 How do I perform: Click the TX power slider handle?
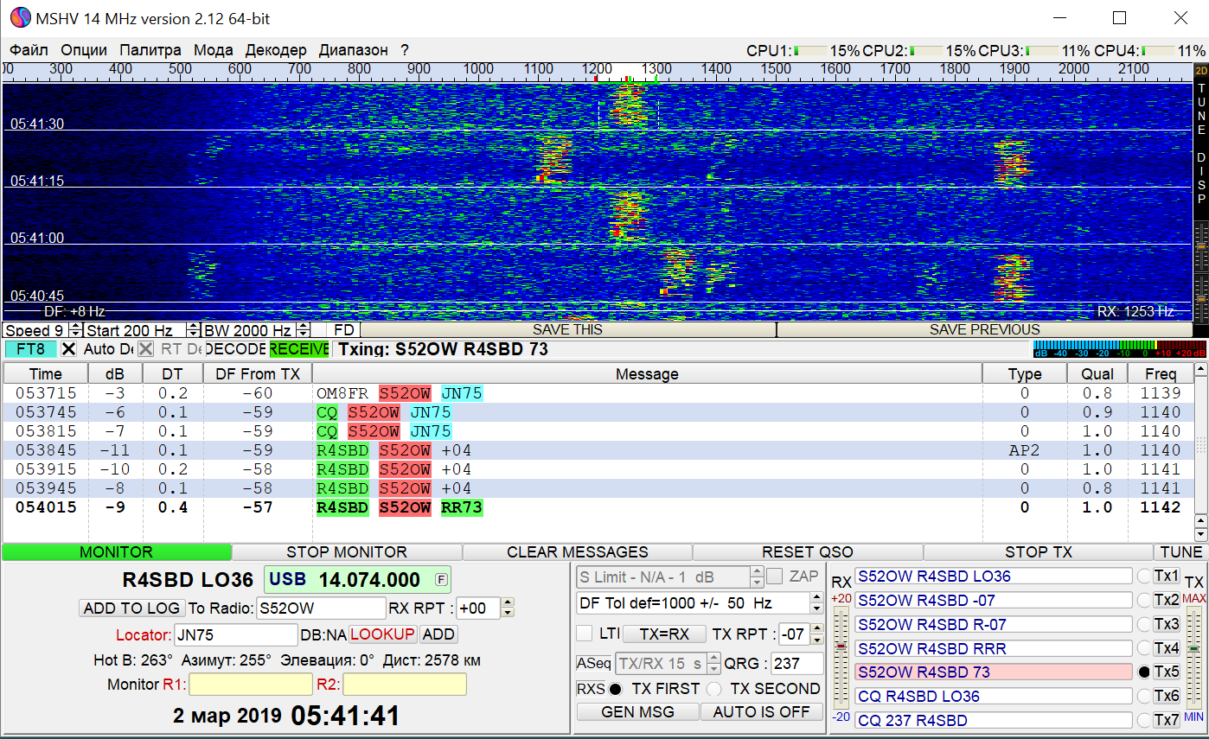point(1194,648)
